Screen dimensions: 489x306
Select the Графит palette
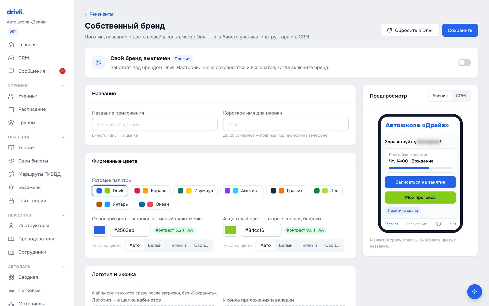point(287,191)
